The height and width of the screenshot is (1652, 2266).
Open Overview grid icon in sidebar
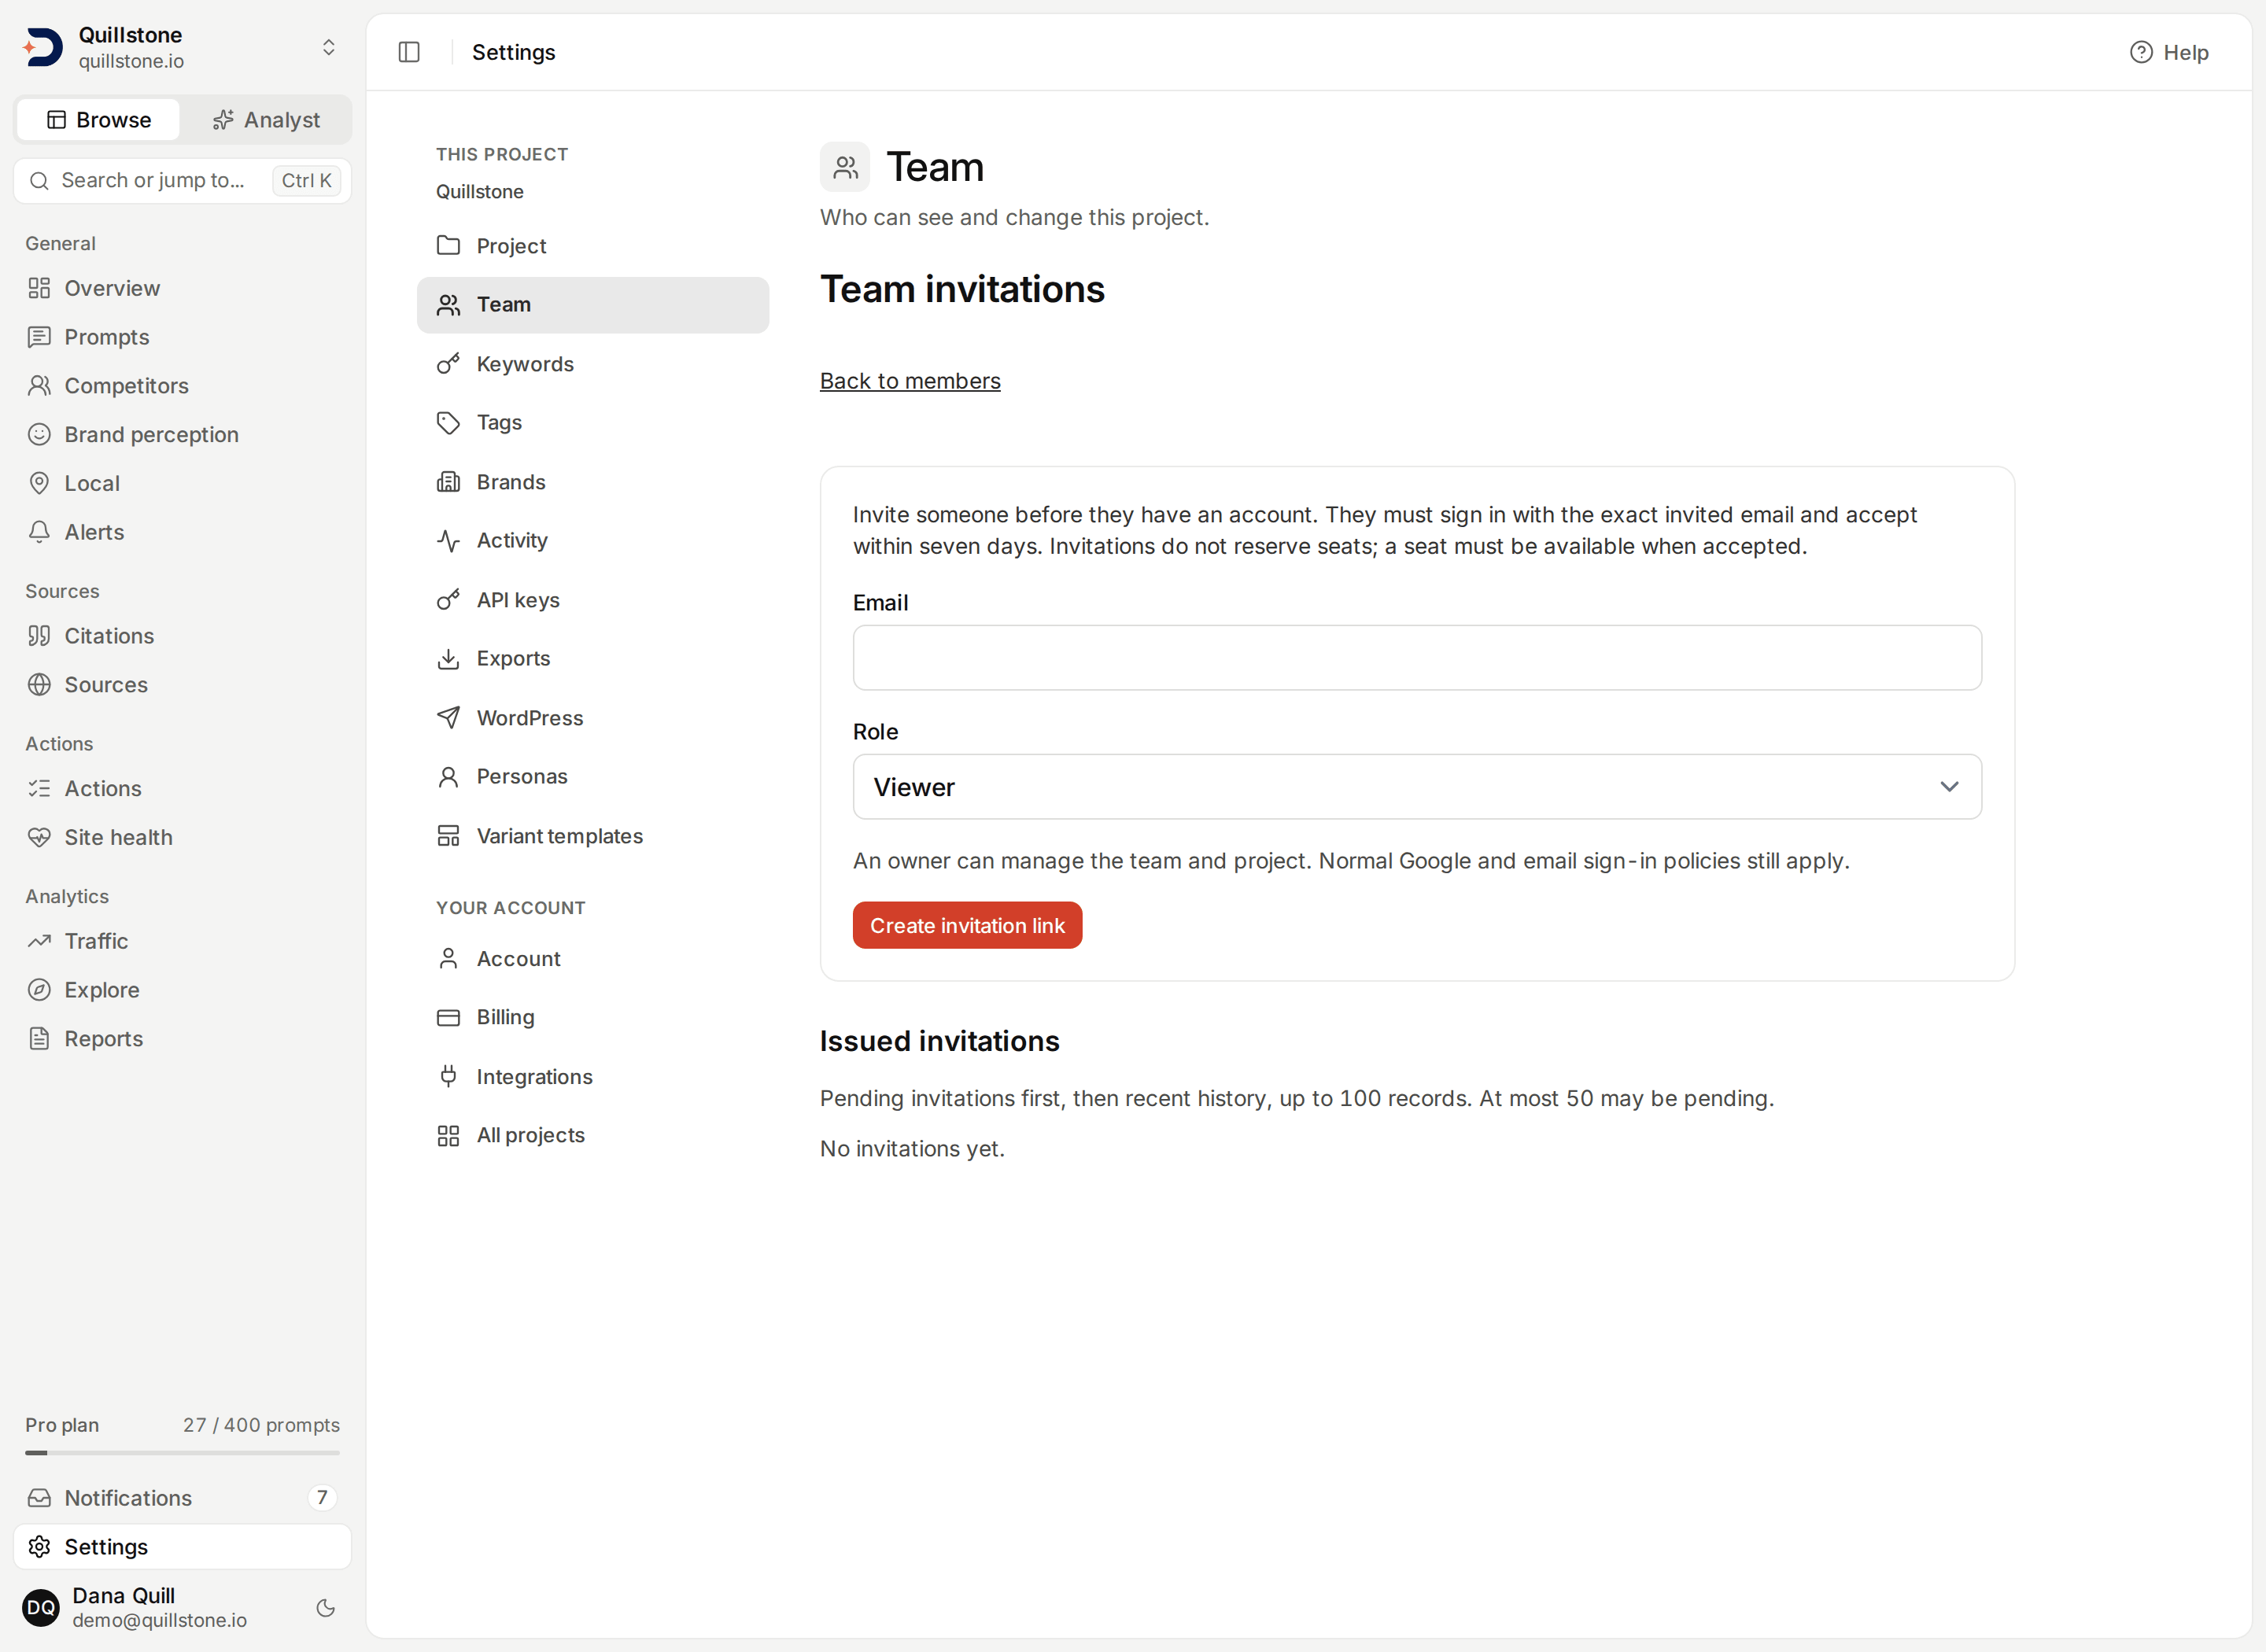click(x=39, y=288)
